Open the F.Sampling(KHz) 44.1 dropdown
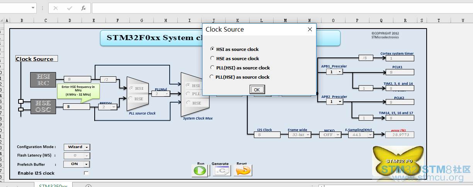Viewport: 473px width, 187px height. tap(371, 135)
